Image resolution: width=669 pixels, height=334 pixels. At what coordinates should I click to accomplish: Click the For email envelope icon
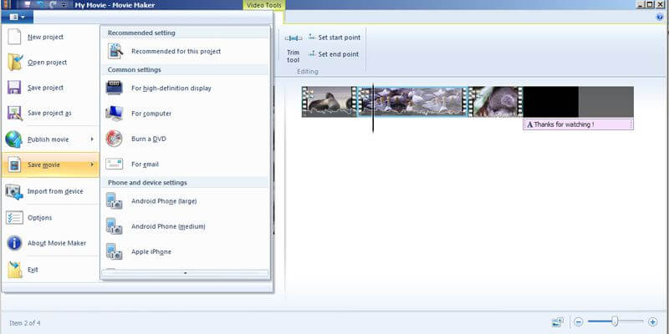pos(115,164)
